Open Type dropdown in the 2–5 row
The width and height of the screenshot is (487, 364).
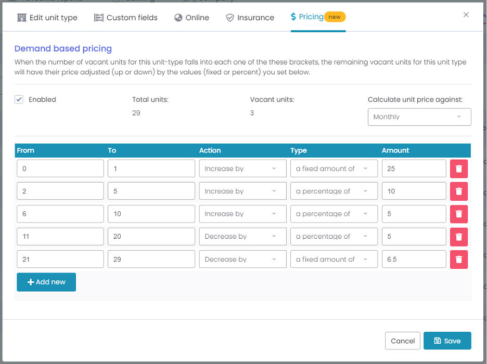tap(334, 191)
